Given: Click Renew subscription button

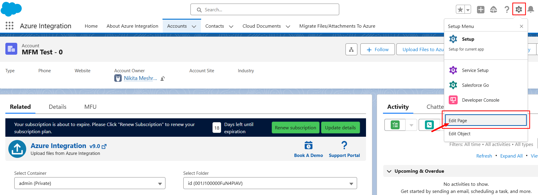Looking at the screenshot, I should pos(295,128).
